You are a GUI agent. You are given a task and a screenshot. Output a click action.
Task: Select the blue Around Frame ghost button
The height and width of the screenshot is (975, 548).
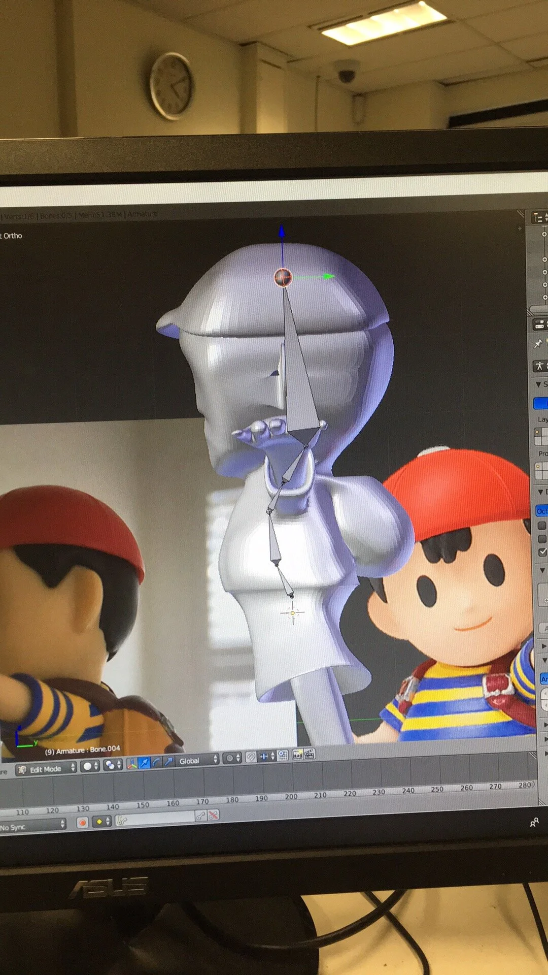click(544, 679)
